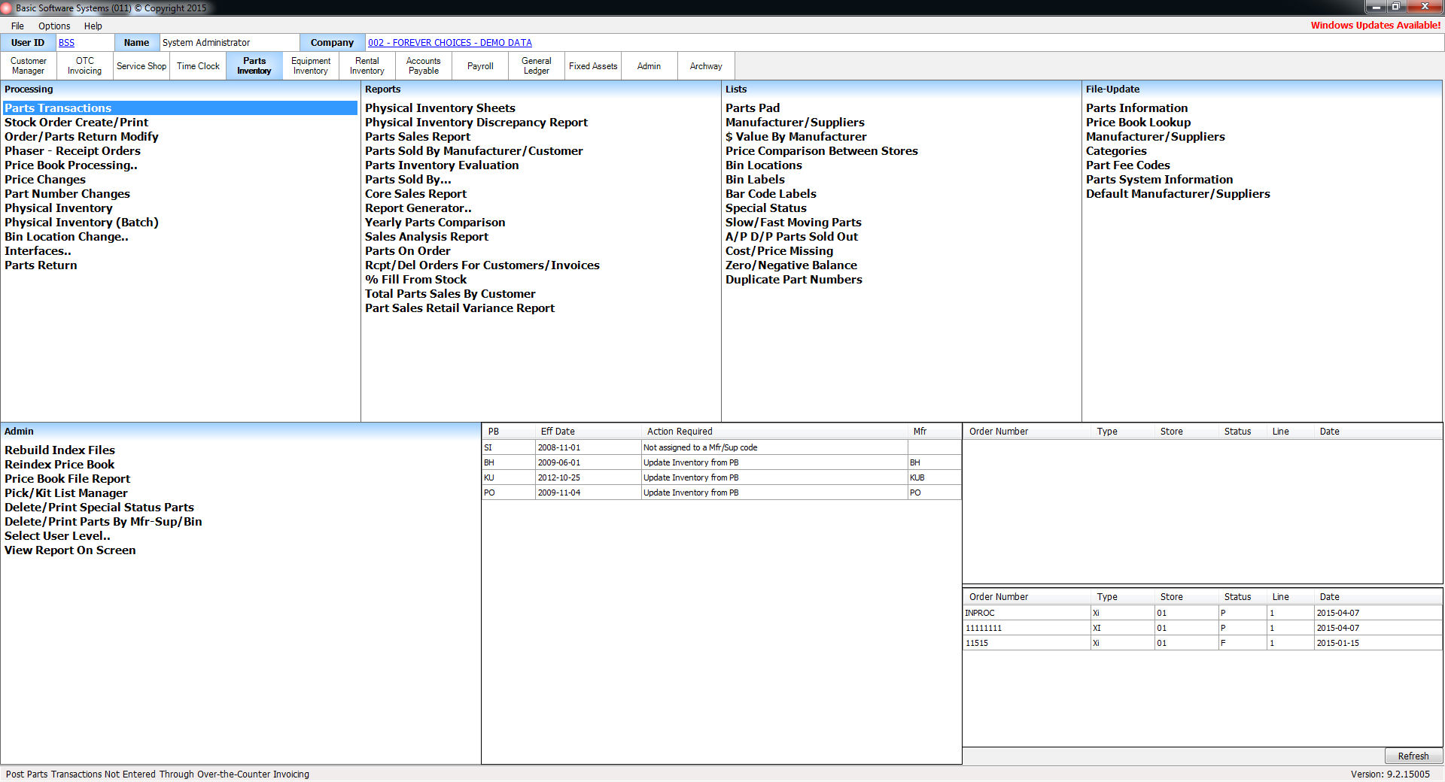This screenshot has height=782, width=1445.
Task: Open Stock Order Create/Print
Action: (76, 123)
